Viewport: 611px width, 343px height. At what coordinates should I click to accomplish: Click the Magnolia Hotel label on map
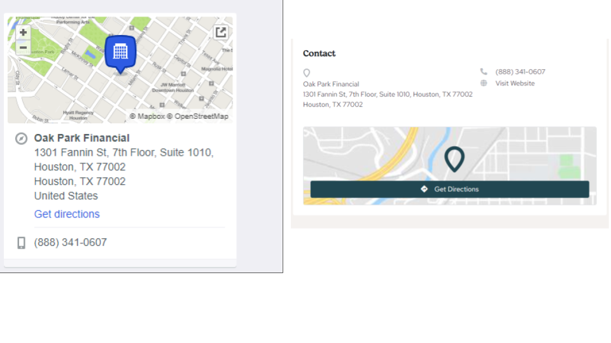pyautogui.click(x=216, y=69)
